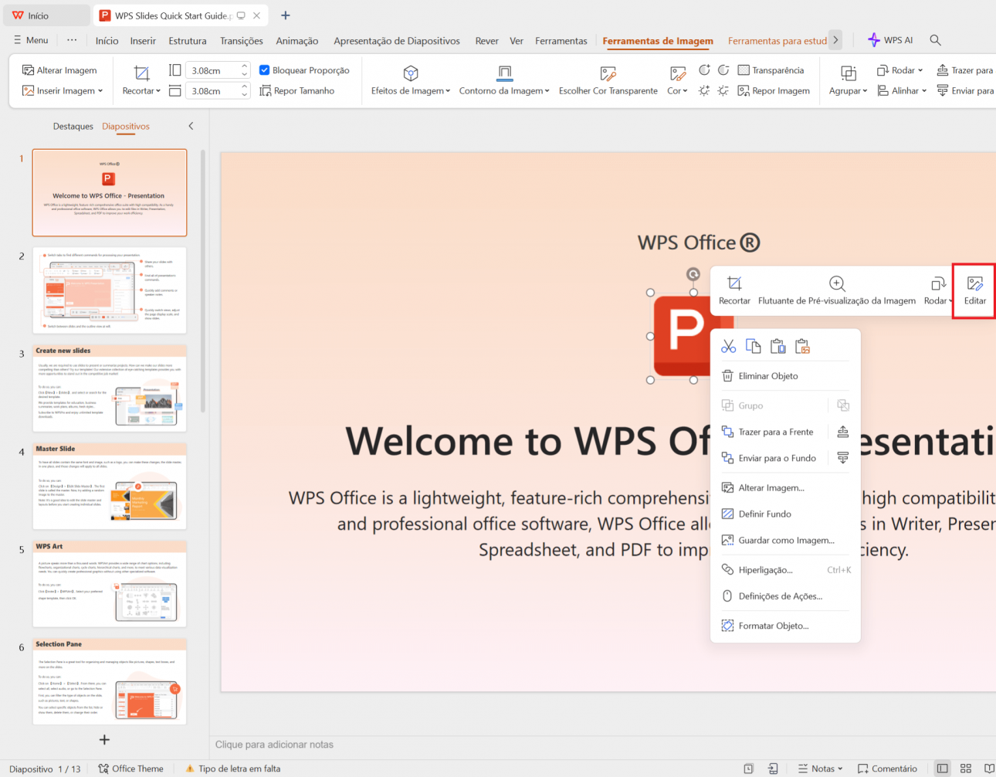Screen dimensions: 996x777
Task: Click the copy icon in context menu
Action: coord(753,347)
